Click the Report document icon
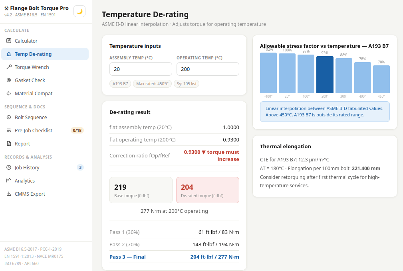Screen dimensions: 403x271 pos(9,143)
